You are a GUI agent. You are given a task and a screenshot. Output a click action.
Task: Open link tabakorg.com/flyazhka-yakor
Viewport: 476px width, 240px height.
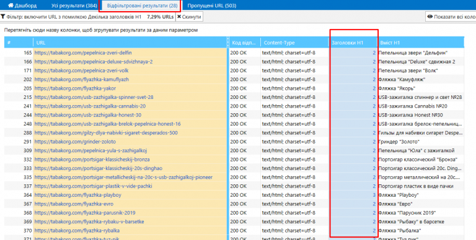coord(75,88)
